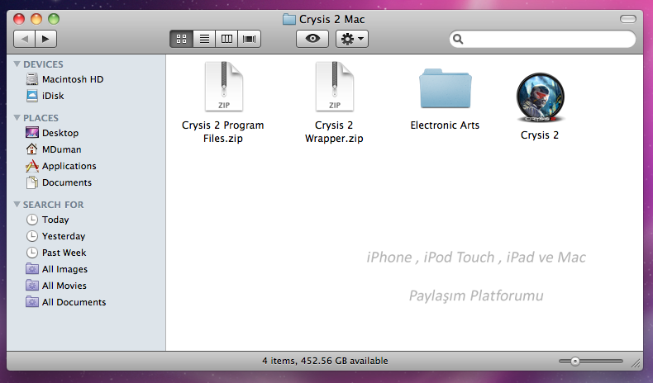Click the Macintosh HD label
The image size is (653, 383).
pyautogui.click(x=73, y=79)
